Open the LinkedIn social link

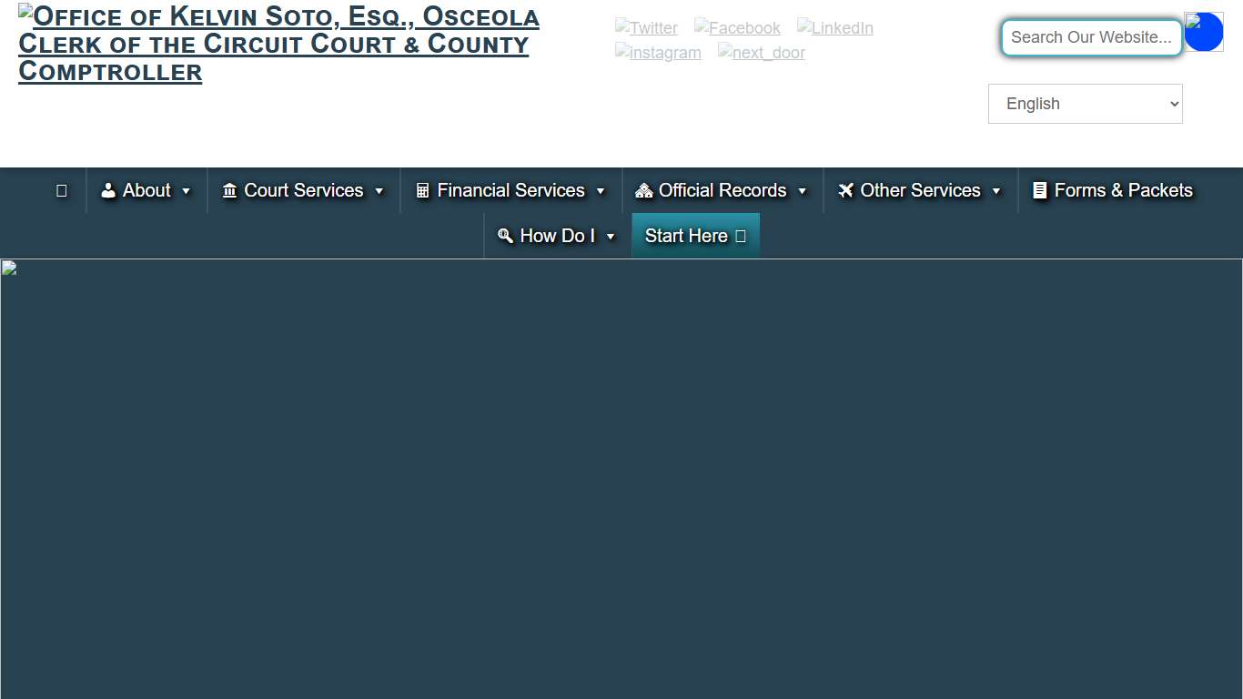834,28
